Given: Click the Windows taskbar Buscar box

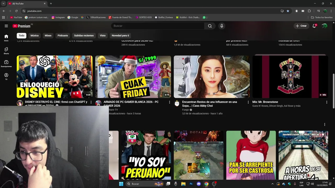Looking at the screenshot, I should click(x=144, y=184).
